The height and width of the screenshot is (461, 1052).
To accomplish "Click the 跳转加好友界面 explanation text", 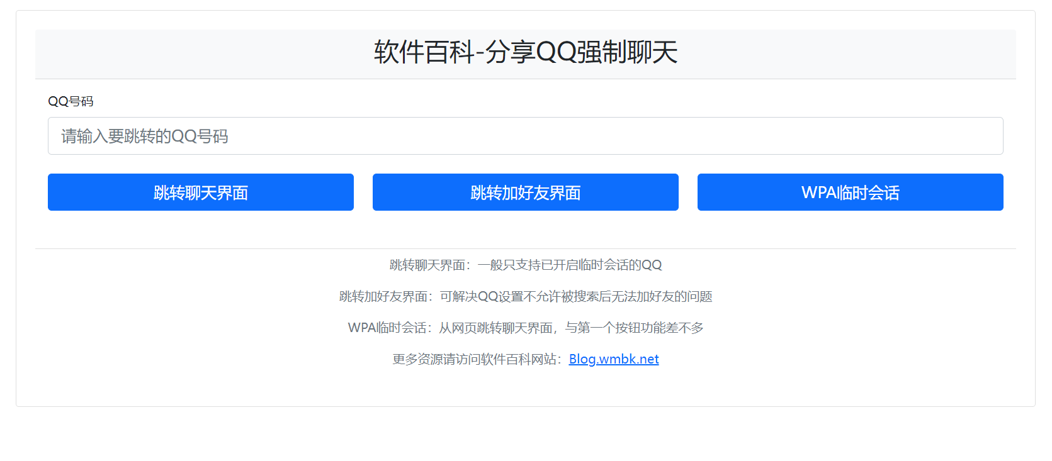I will tap(525, 296).
